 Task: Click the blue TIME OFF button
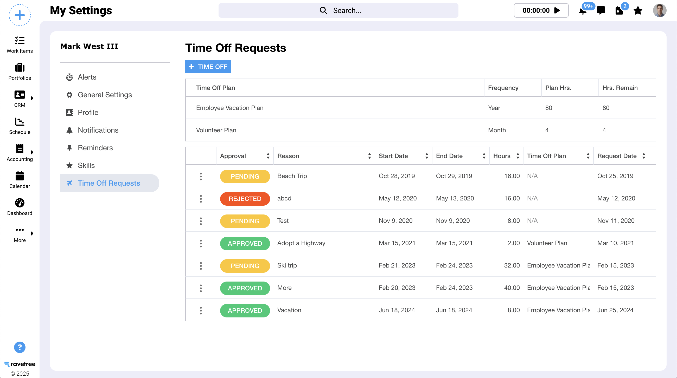208,67
